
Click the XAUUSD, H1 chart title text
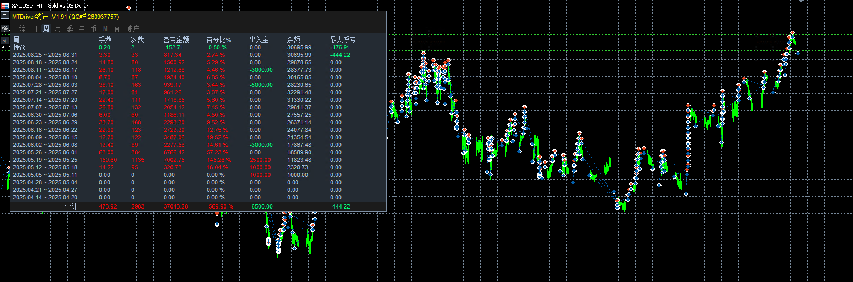[x=50, y=5]
